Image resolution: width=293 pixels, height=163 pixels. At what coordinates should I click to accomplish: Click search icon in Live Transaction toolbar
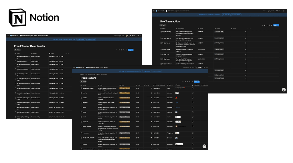tap(269, 25)
